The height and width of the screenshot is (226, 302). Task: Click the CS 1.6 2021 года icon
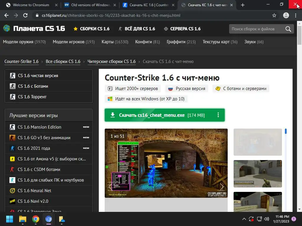[12, 148]
